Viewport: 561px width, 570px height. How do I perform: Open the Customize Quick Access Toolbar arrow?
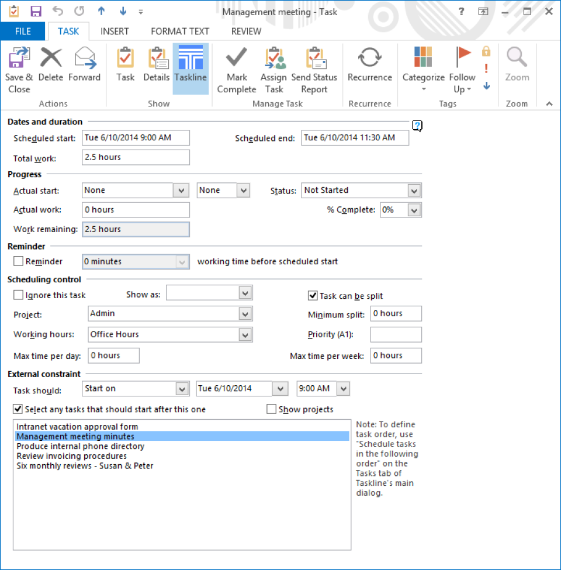point(141,12)
